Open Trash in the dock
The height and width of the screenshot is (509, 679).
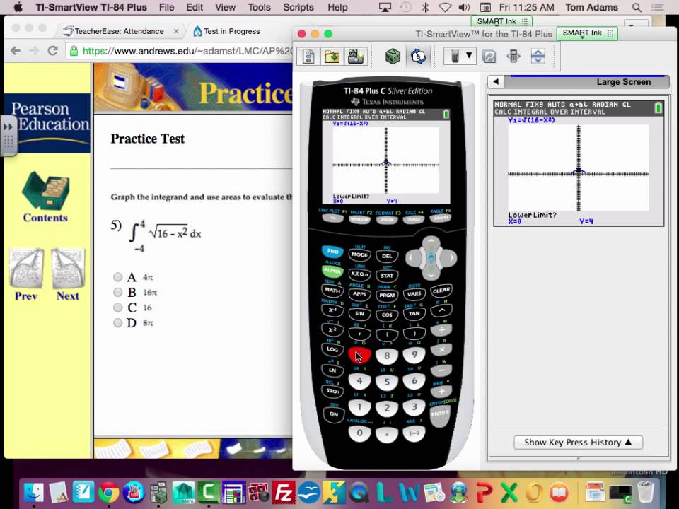646,492
